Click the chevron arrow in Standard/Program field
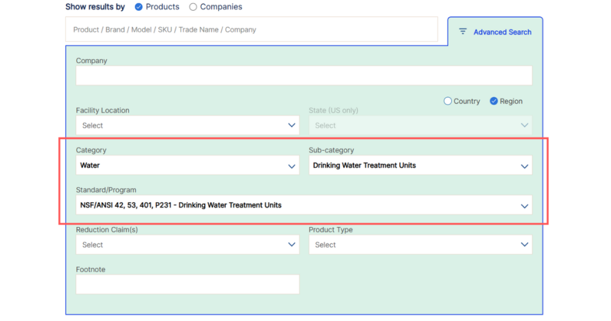 [524, 206]
